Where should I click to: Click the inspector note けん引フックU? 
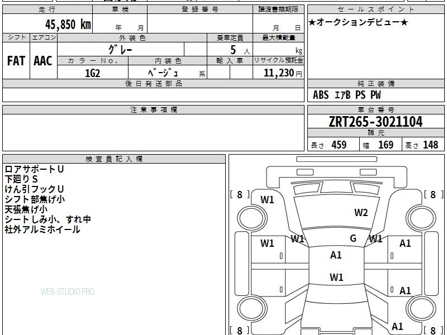tap(34, 189)
